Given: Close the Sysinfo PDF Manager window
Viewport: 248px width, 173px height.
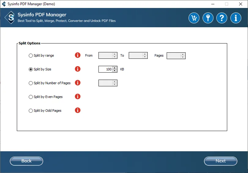Looking at the screenshot, I should (x=241, y=4).
